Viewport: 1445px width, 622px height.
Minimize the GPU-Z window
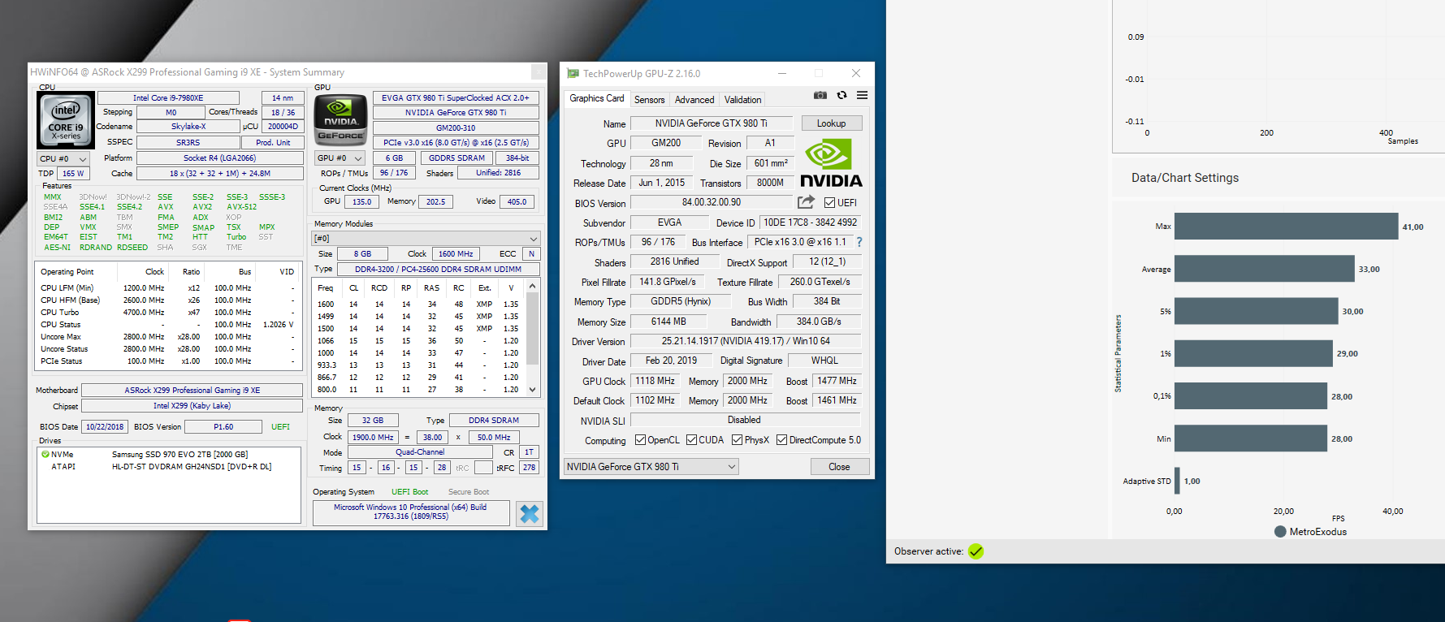pos(782,73)
